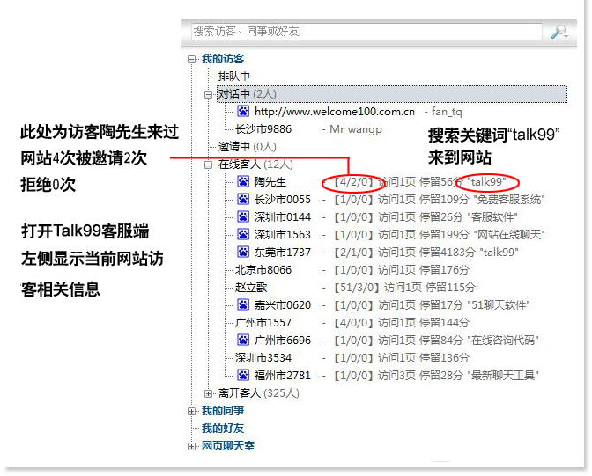The height and width of the screenshot is (476, 592).
Task: Select online visitor 嘉兴市0620
Action: (x=283, y=305)
